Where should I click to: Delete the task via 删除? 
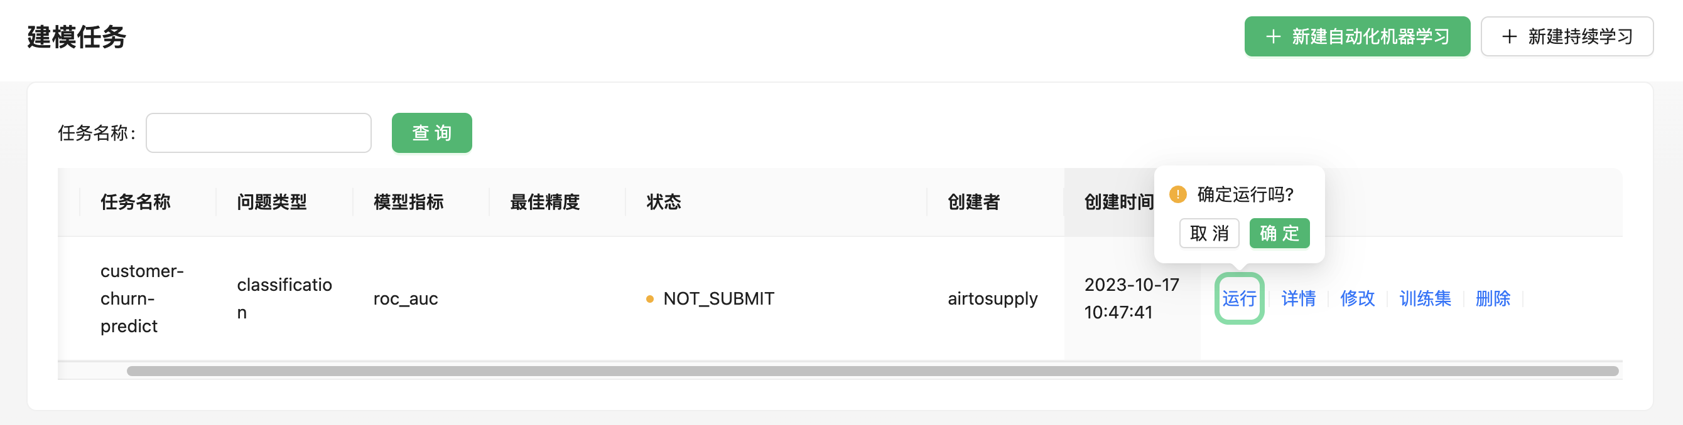click(x=1492, y=298)
